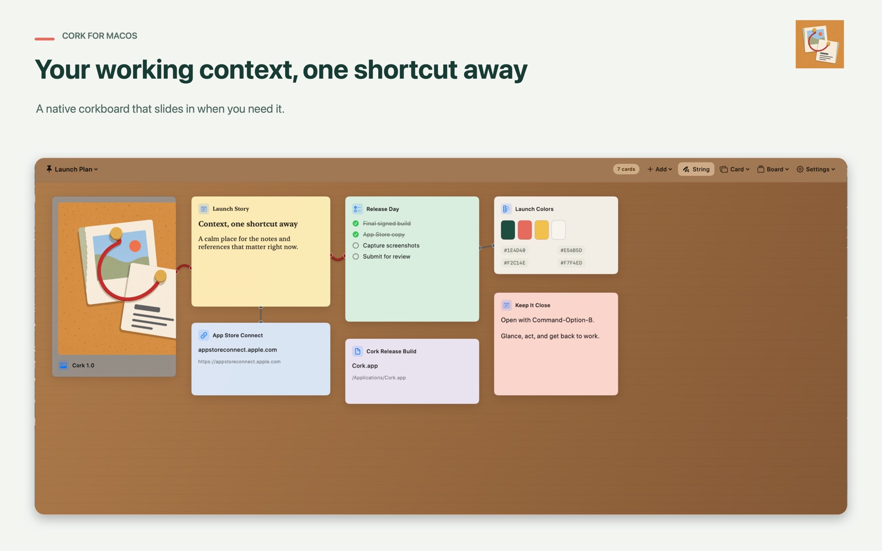Select the coral red color swatch
882x551 pixels.
click(x=525, y=230)
